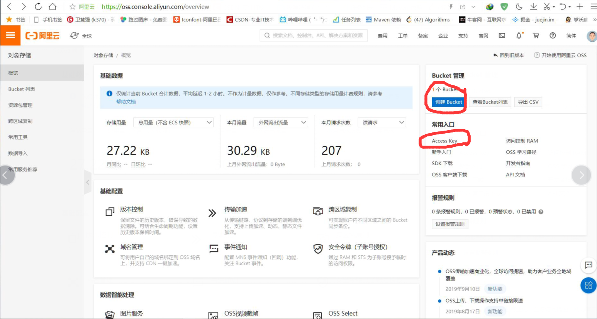Open CSDN bookmark in bookmarks bar
This screenshot has height=319, width=597.
pyautogui.click(x=250, y=20)
